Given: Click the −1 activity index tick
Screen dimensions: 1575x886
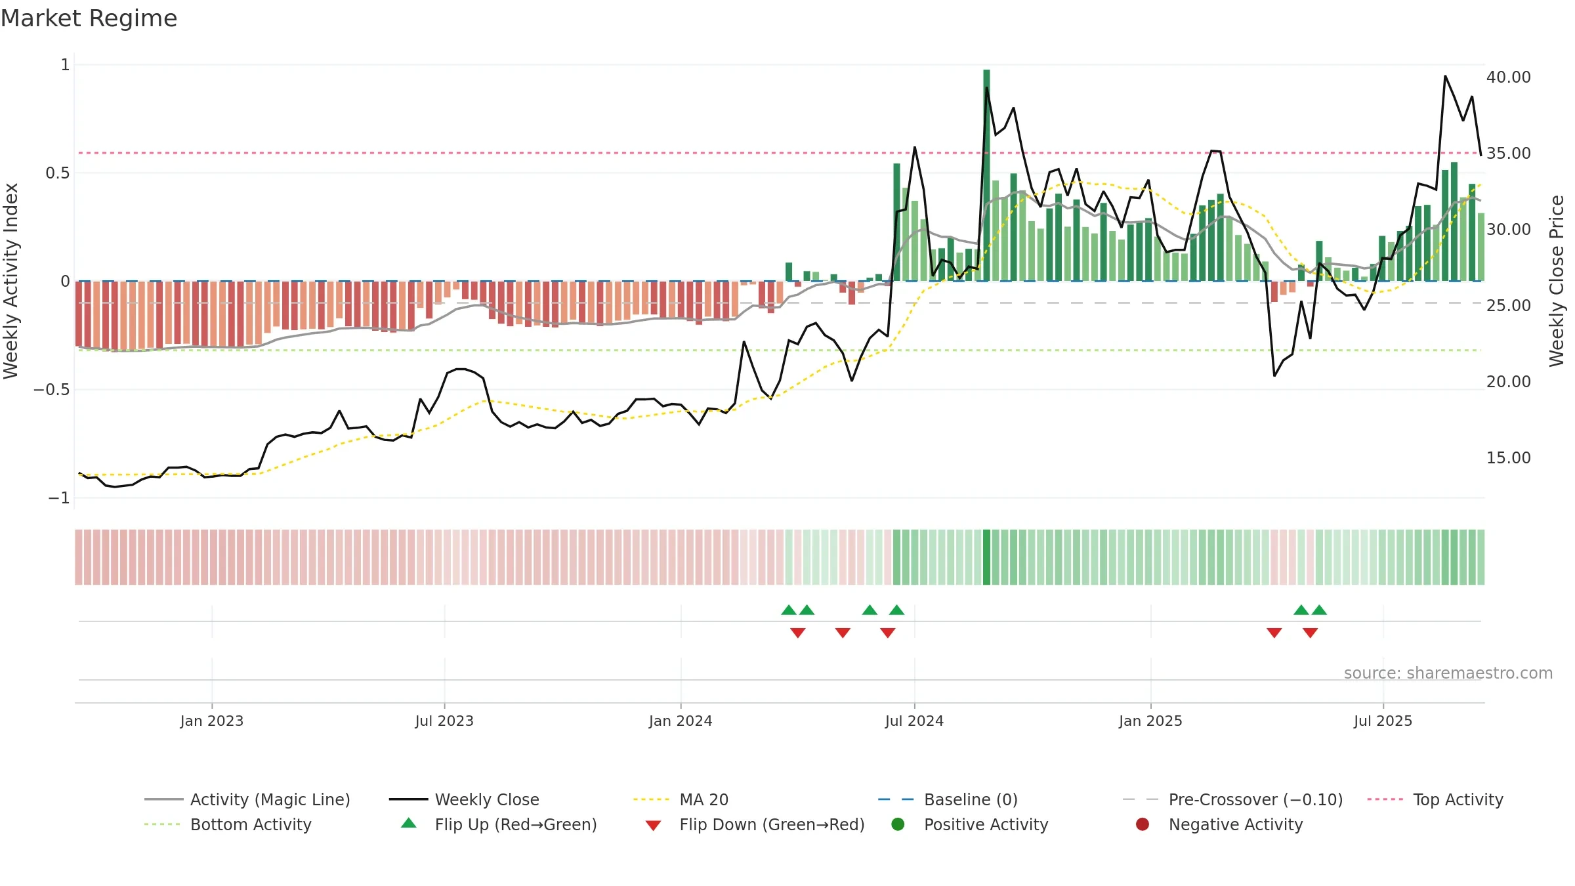Looking at the screenshot, I should coord(59,497).
